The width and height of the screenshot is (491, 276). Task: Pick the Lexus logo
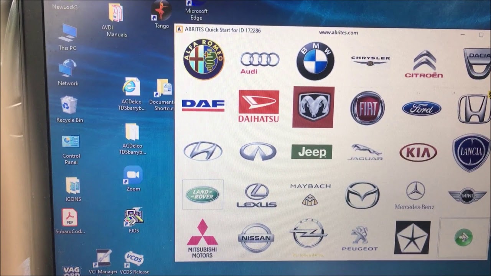coord(257,195)
